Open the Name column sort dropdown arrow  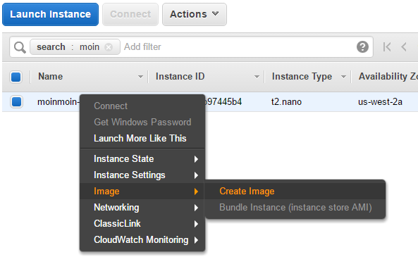(140, 77)
